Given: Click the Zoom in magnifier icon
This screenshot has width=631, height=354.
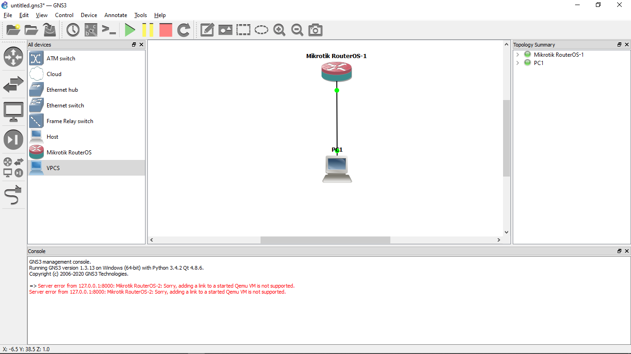Looking at the screenshot, I should [279, 30].
